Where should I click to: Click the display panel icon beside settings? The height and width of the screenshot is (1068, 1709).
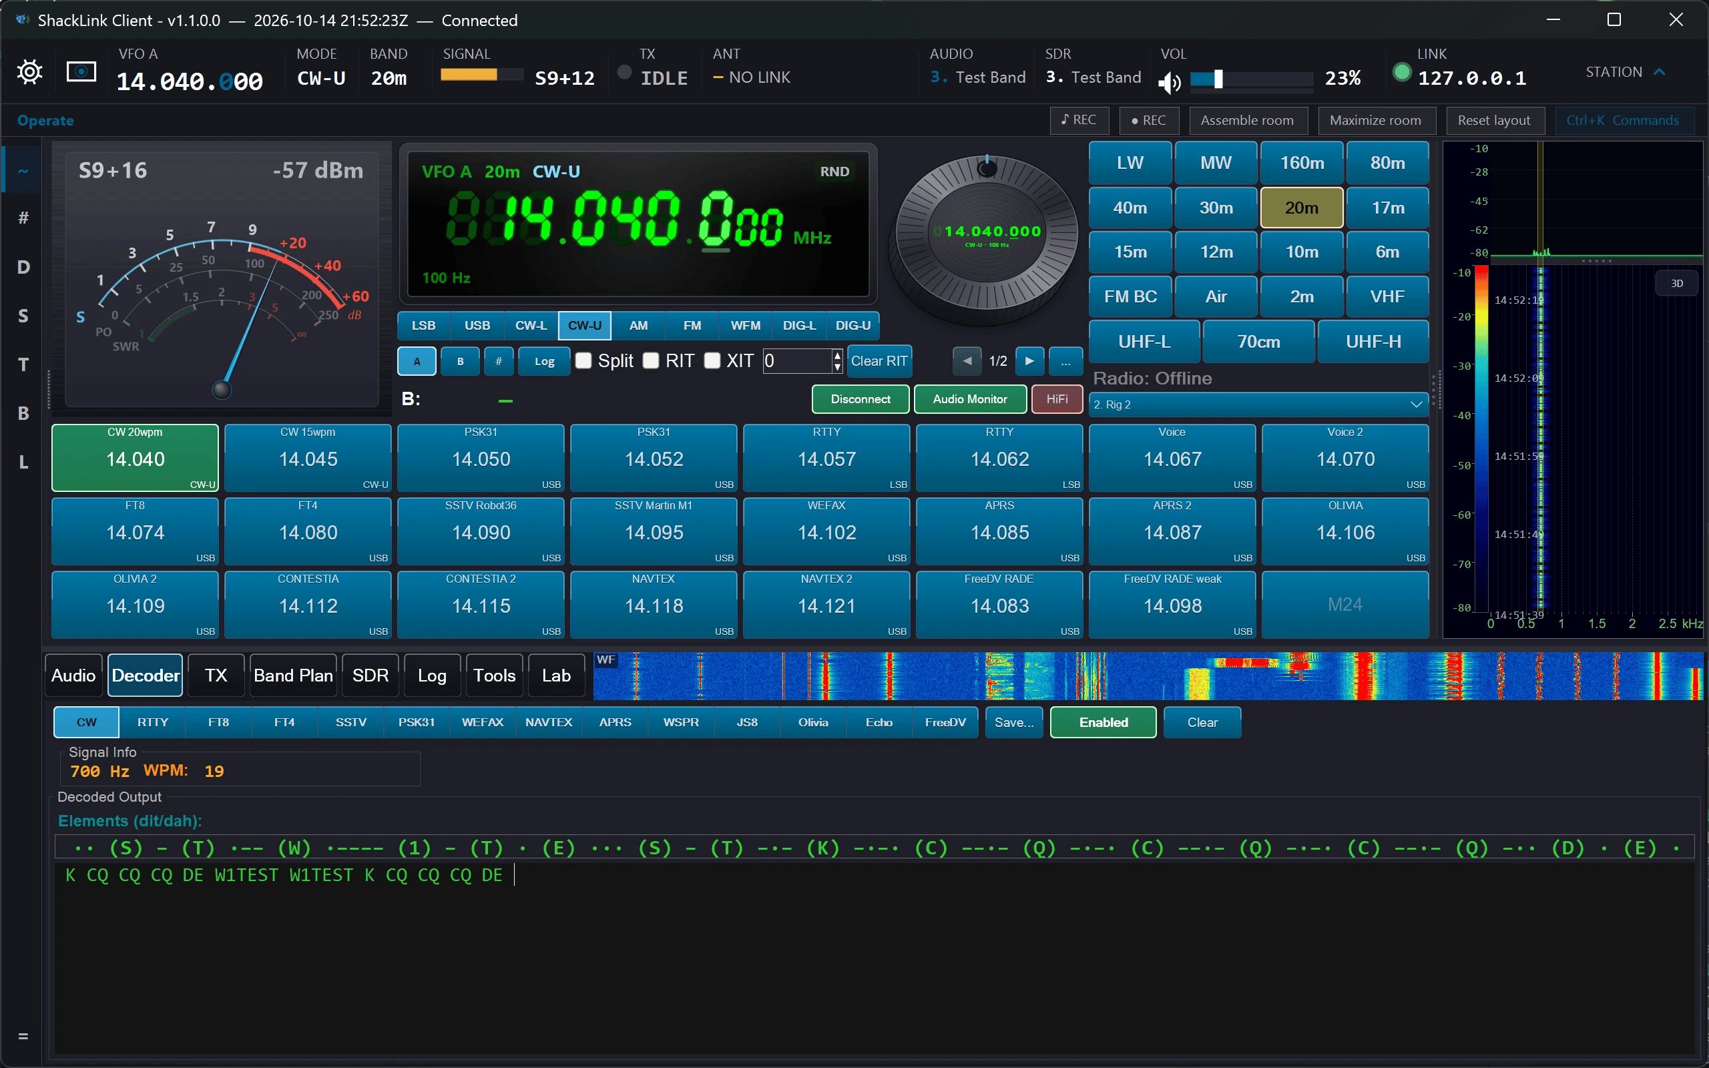tap(81, 71)
